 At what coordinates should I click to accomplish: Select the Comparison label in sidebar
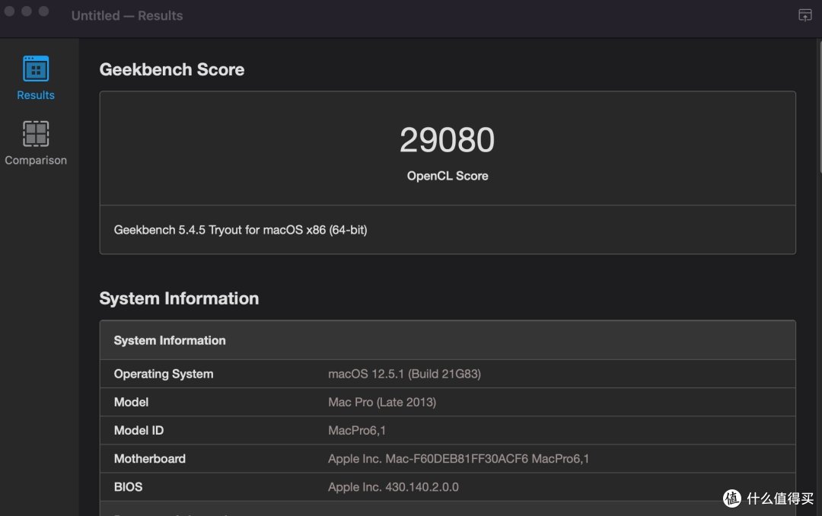[36, 160]
